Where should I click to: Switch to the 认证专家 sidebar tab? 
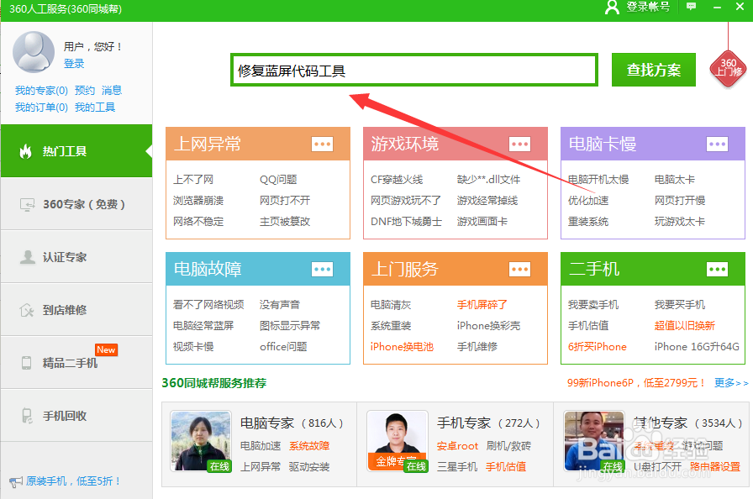click(76, 257)
